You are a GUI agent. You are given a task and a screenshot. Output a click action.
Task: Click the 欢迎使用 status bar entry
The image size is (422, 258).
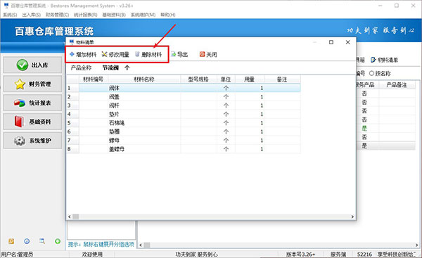pyautogui.click(x=92, y=254)
